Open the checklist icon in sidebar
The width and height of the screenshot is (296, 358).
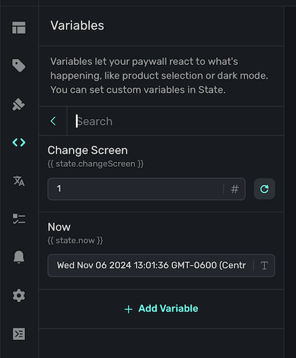[x=19, y=219]
